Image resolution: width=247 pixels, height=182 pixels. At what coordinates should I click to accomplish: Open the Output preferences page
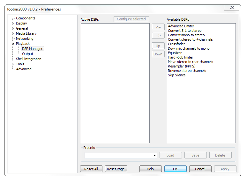point(27,54)
